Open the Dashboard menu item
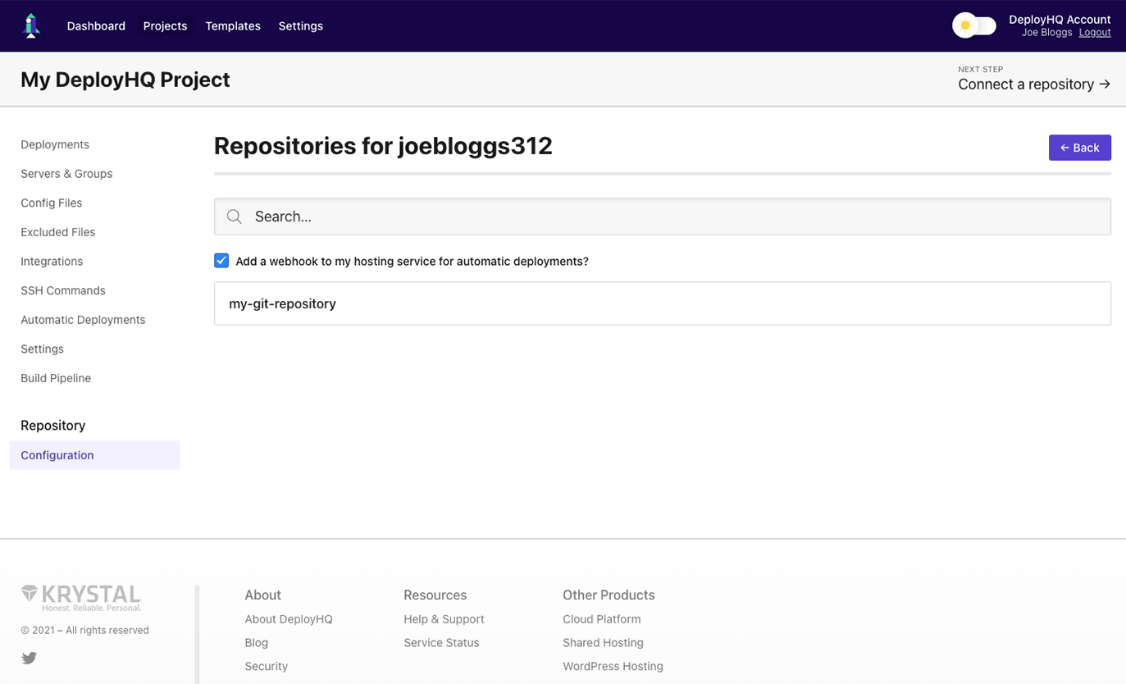Image resolution: width=1126 pixels, height=684 pixels. [96, 26]
